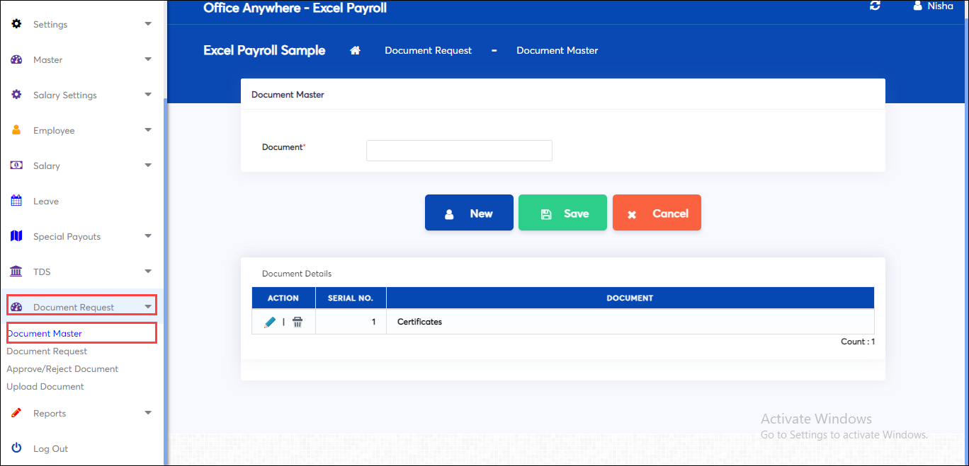Click the orange Employee person icon
The image size is (969, 466).
tap(16, 130)
